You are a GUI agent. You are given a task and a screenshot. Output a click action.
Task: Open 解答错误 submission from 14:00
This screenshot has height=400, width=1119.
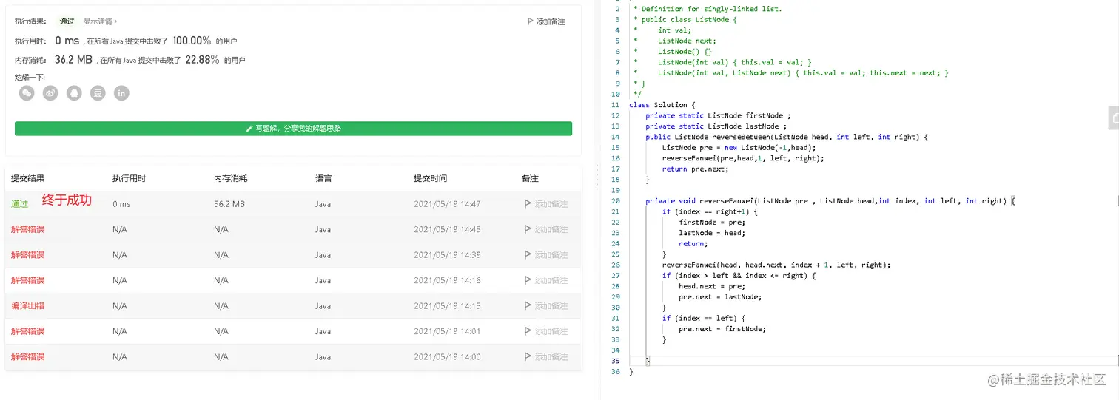[x=27, y=357]
